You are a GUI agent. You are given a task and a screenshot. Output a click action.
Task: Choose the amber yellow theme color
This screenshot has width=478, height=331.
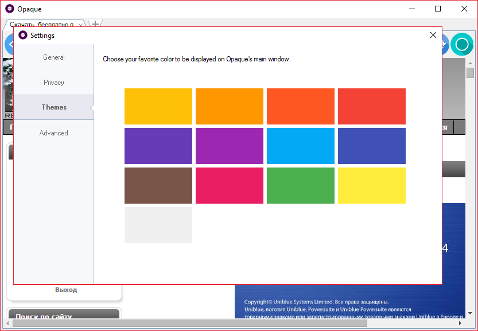(158, 106)
